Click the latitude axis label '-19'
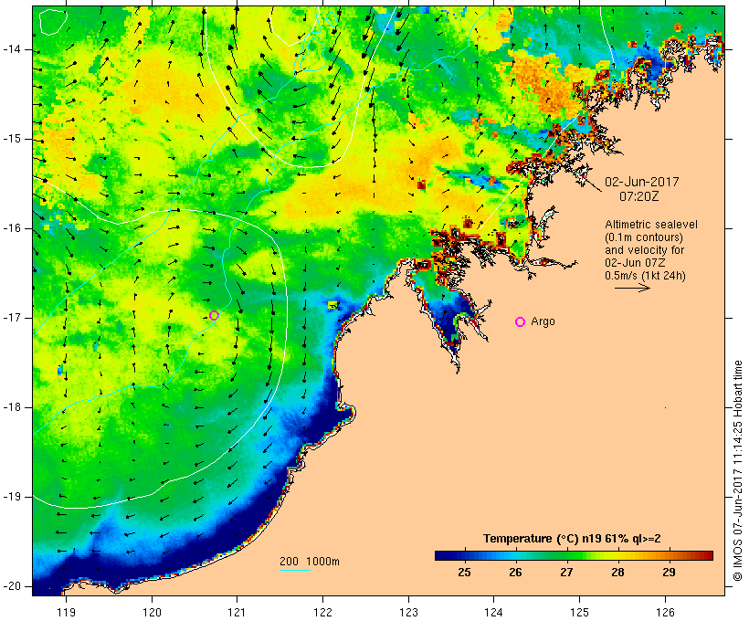This screenshot has width=749, height=621. coord(12,497)
